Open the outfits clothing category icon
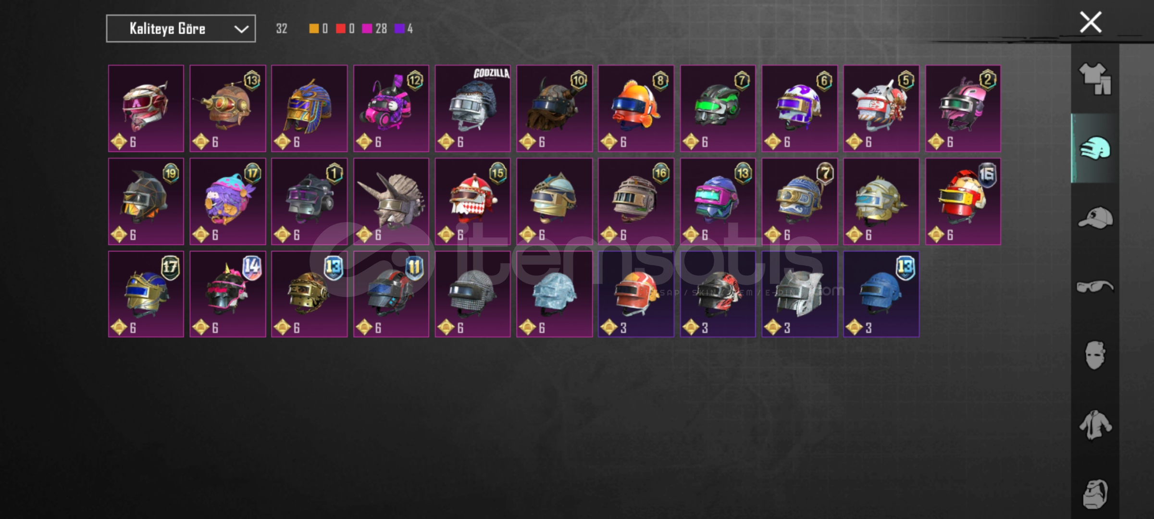Viewport: 1154px width, 519px height. click(x=1095, y=79)
